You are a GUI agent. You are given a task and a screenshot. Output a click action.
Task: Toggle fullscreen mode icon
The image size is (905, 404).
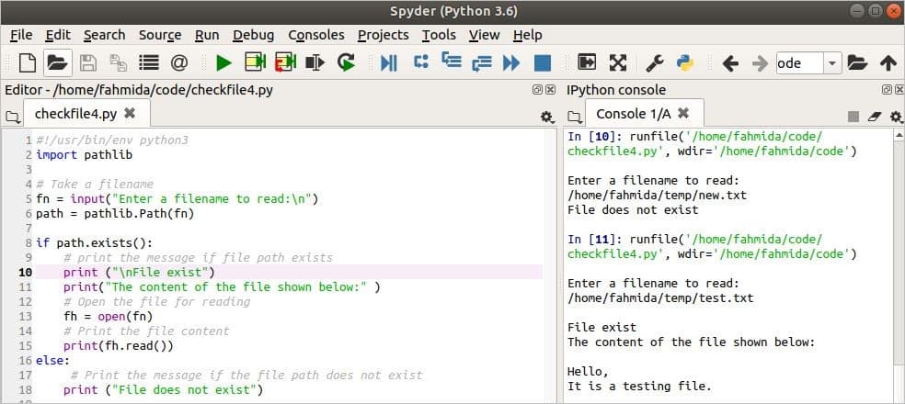pos(617,62)
